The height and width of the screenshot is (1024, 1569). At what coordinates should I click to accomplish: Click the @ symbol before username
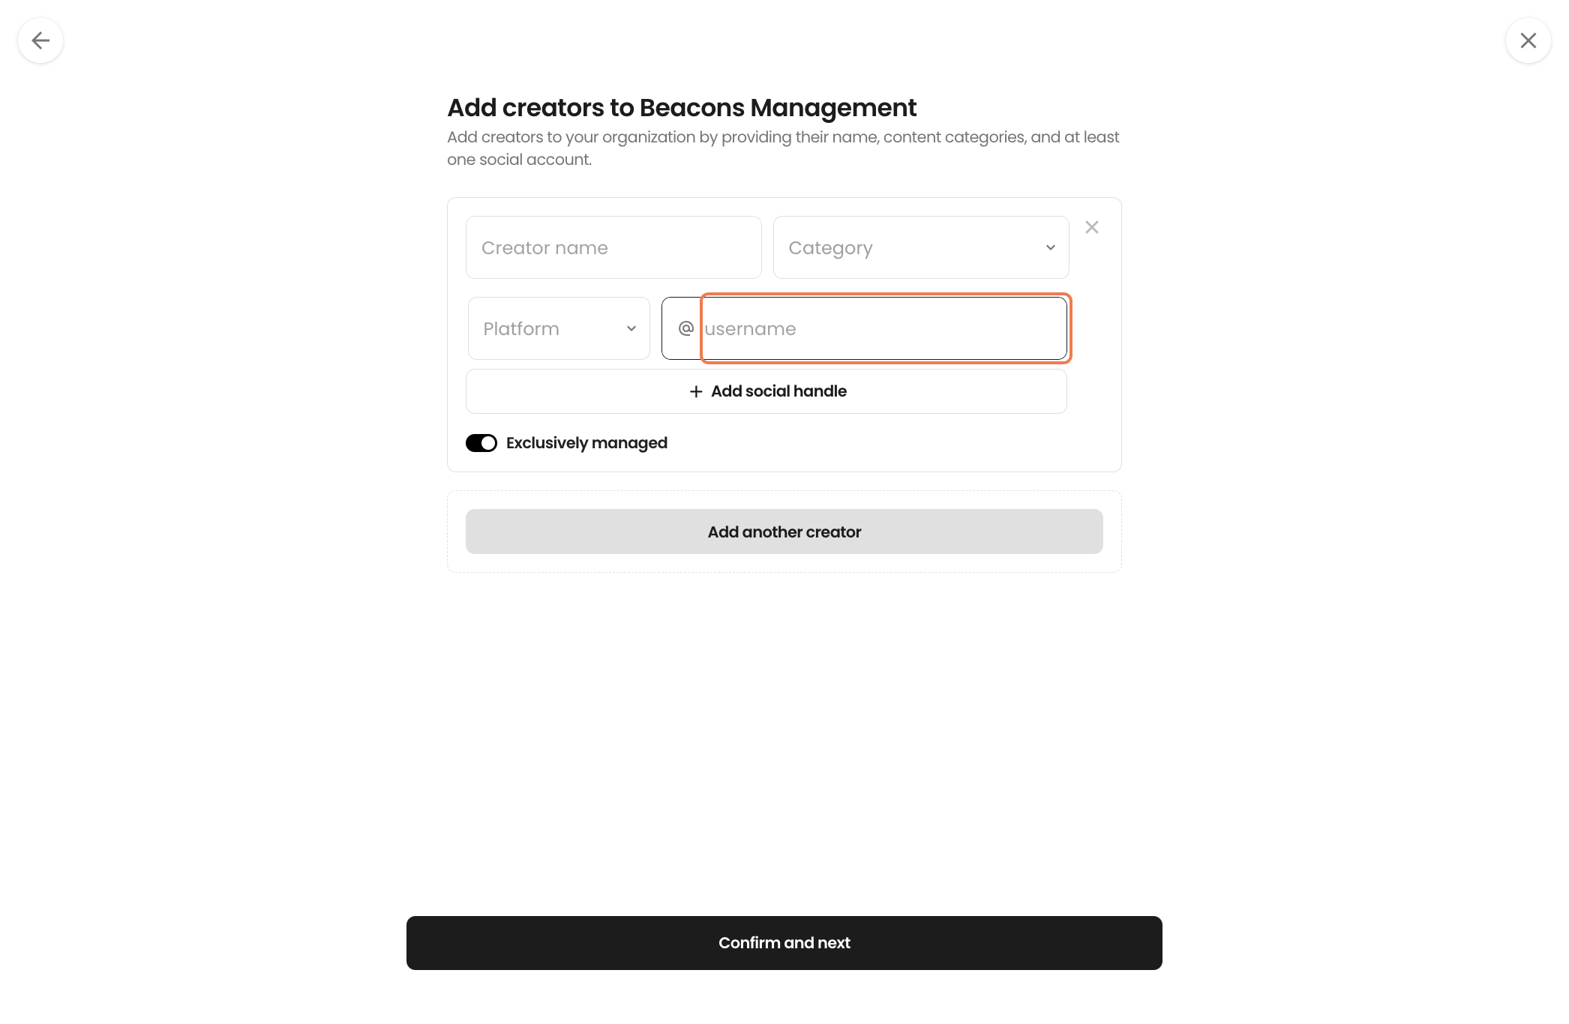(685, 328)
